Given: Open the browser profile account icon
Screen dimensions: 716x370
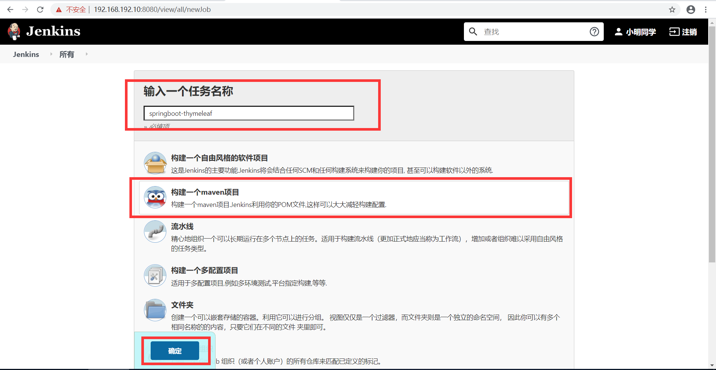Looking at the screenshot, I should [x=691, y=10].
